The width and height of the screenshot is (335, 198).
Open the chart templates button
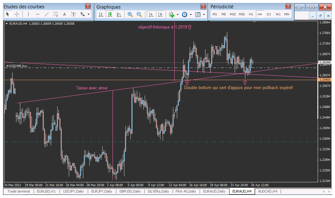[x=198, y=14]
